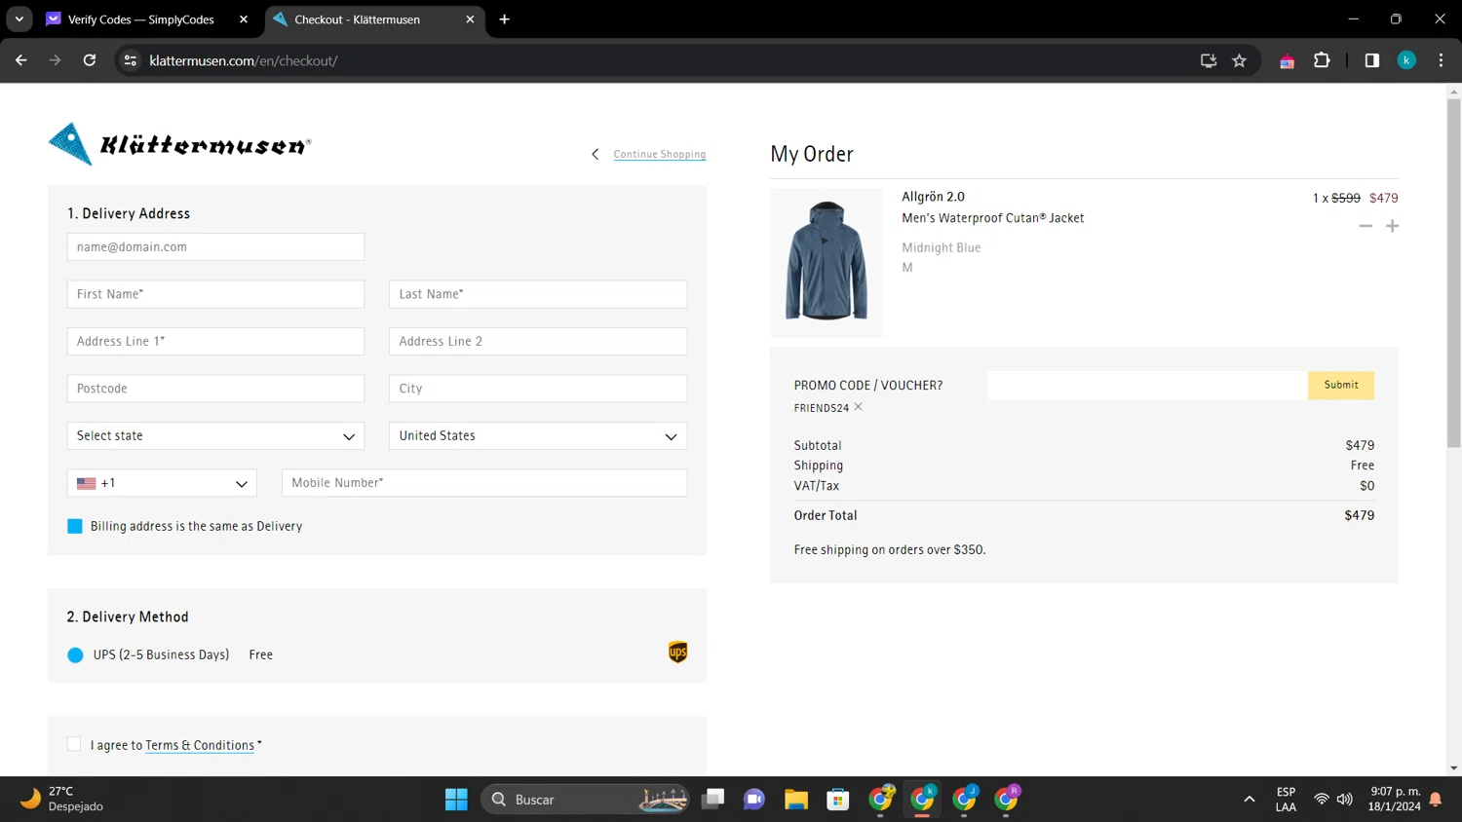This screenshot has height=822, width=1462.
Task: Click the UPS logo icon
Action: (677, 653)
